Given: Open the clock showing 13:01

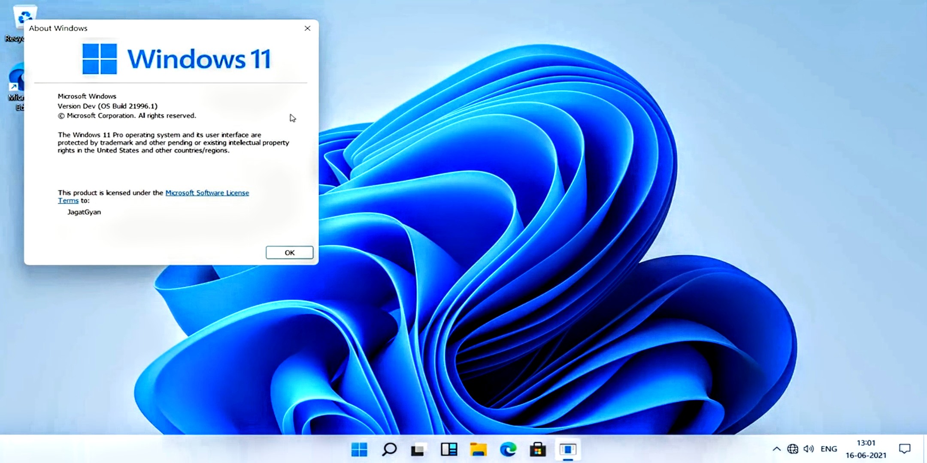Looking at the screenshot, I should tap(866, 449).
